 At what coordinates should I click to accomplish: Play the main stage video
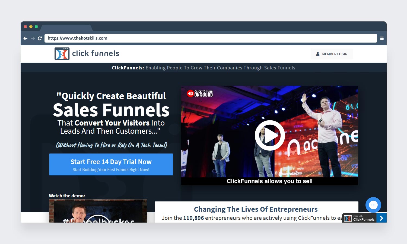point(270,135)
